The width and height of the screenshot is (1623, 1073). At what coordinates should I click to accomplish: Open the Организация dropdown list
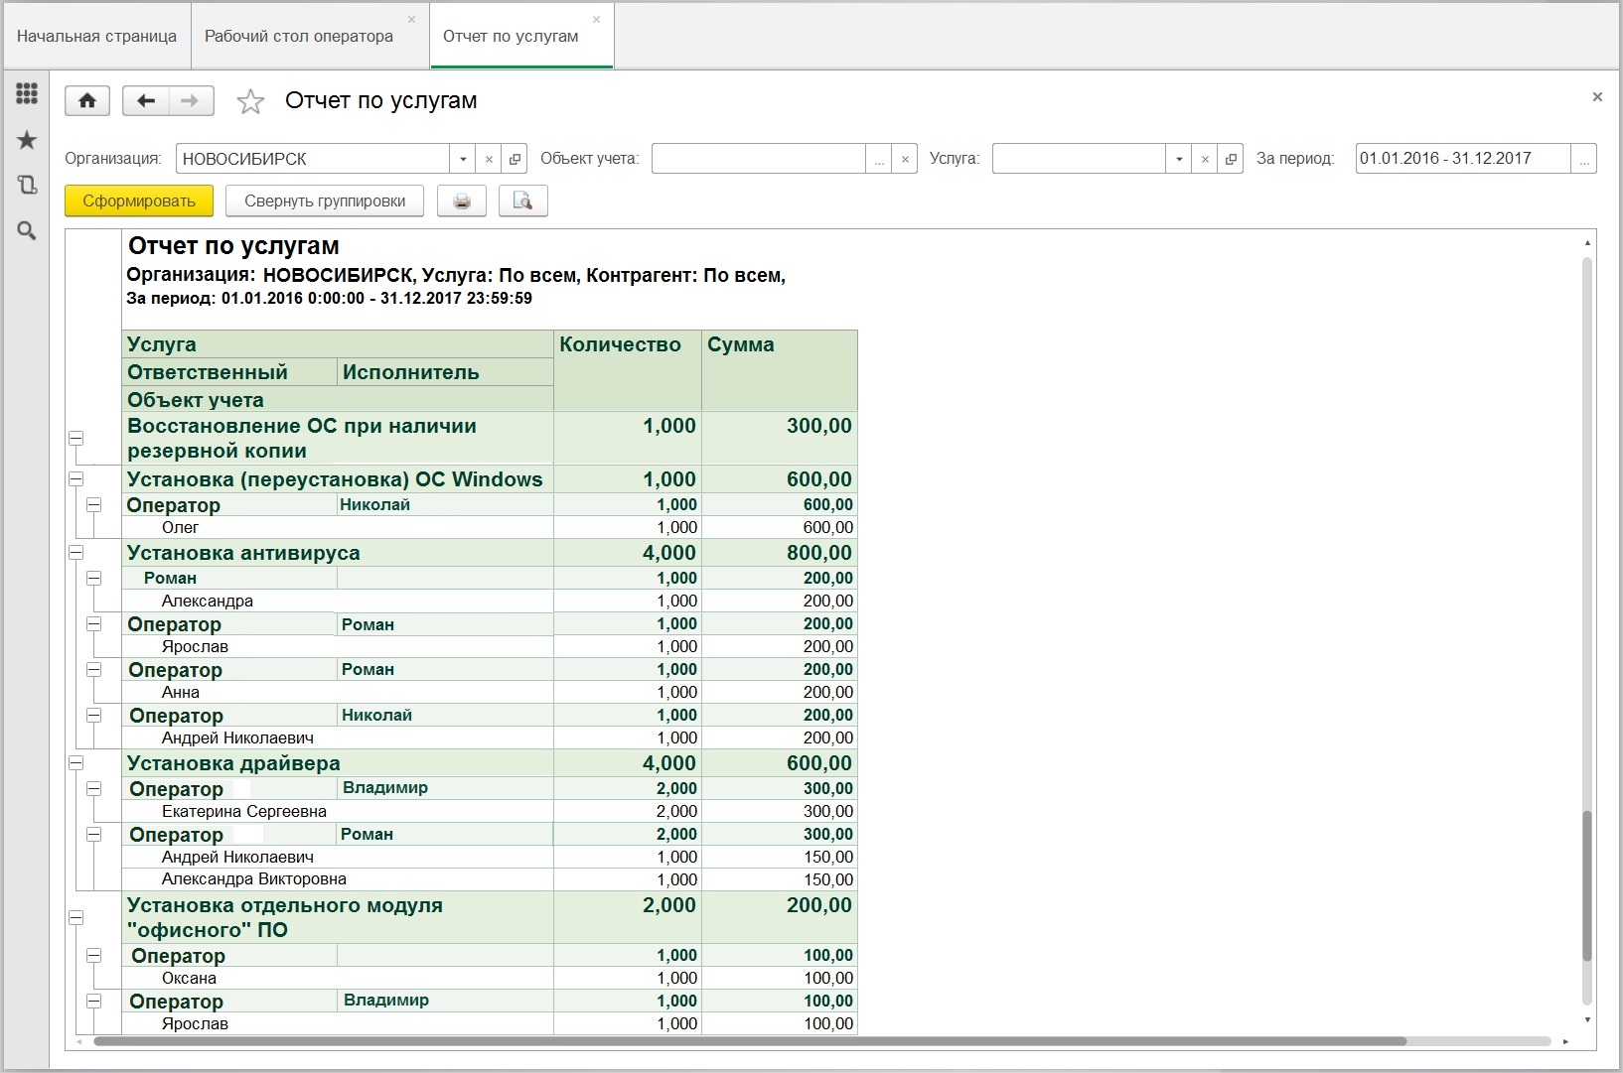pyautogui.click(x=463, y=159)
